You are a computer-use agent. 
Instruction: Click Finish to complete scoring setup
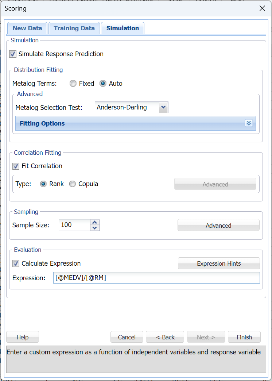244,337
